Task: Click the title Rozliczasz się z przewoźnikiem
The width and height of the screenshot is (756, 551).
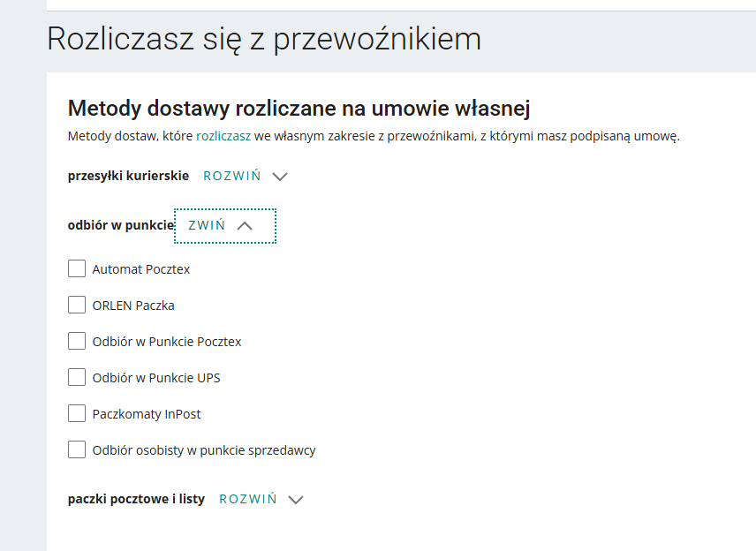Action: click(x=264, y=39)
